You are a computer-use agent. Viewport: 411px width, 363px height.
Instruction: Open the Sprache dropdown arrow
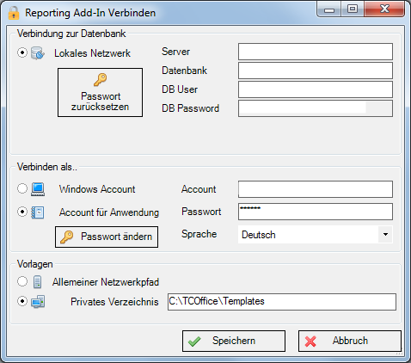pyautogui.click(x=385, y=235)
